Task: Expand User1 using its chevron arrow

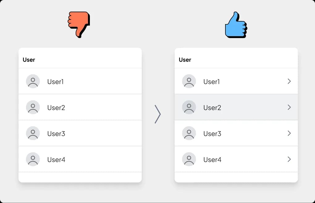Action: tap(289, 81)
